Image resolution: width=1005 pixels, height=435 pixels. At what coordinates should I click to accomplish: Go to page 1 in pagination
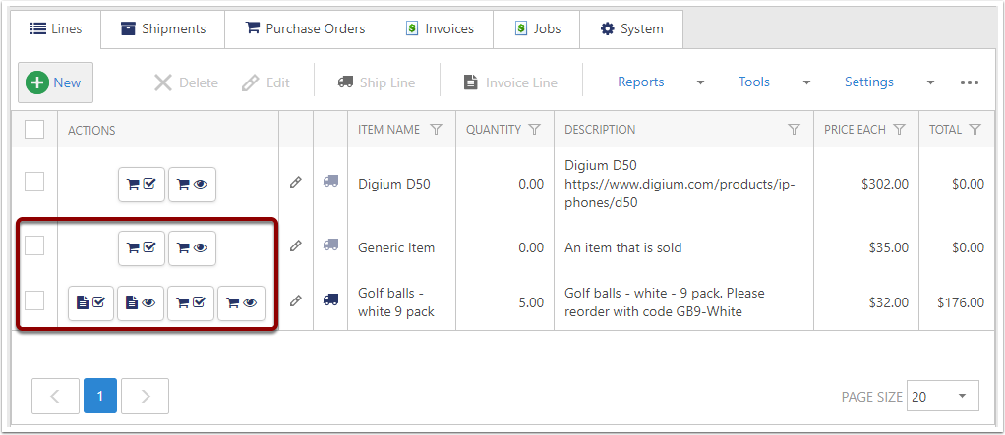[x=100, y=396]
